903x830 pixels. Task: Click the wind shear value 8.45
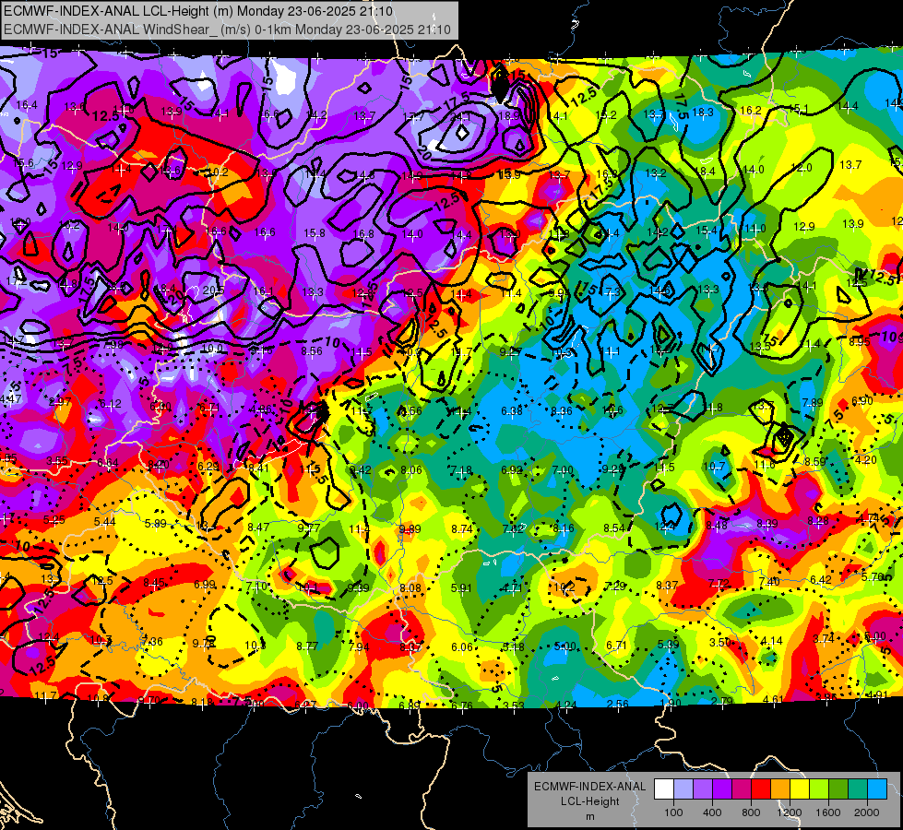(x=154, y=583)
